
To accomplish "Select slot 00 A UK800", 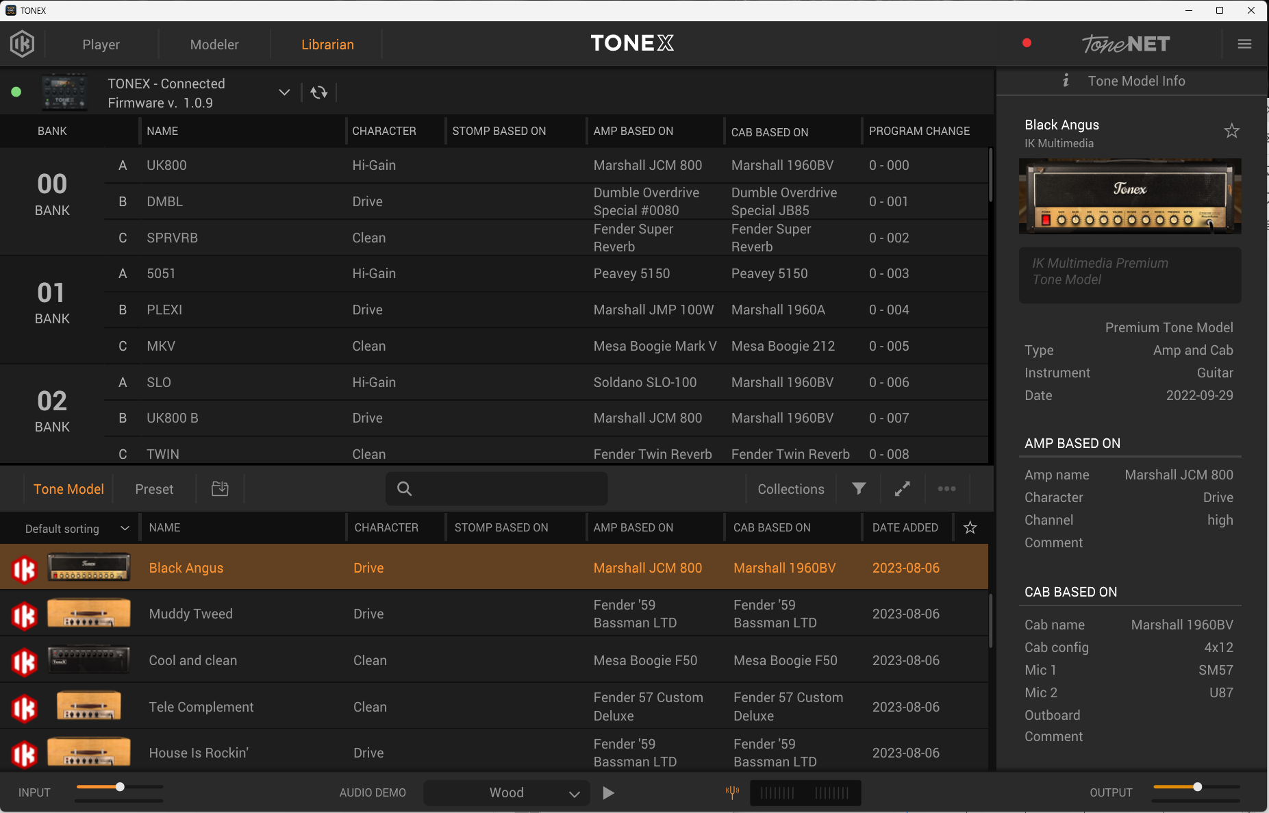I will tap(546, 165).
